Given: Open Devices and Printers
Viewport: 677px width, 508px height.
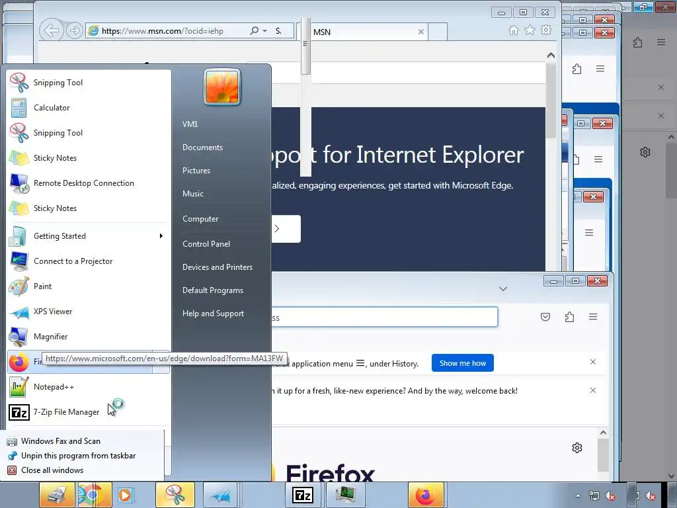Looking at the screenshot, I should point(217,267).
